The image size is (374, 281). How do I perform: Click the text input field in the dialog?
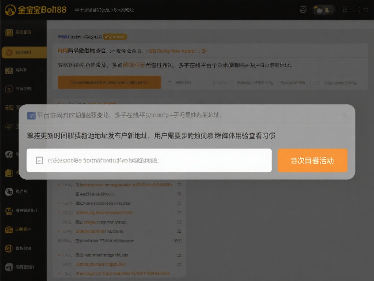[x=149, y=160]
